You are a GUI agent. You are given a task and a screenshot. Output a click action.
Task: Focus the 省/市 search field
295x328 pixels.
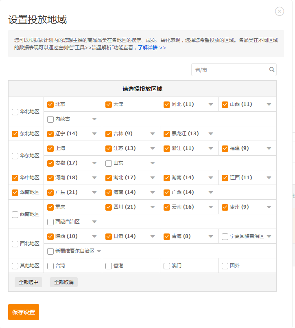click(x=234, y=70)
